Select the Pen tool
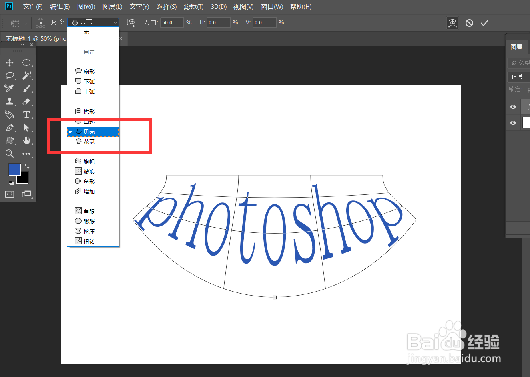Viewport: 530px width, 377px height. point(10,128)
